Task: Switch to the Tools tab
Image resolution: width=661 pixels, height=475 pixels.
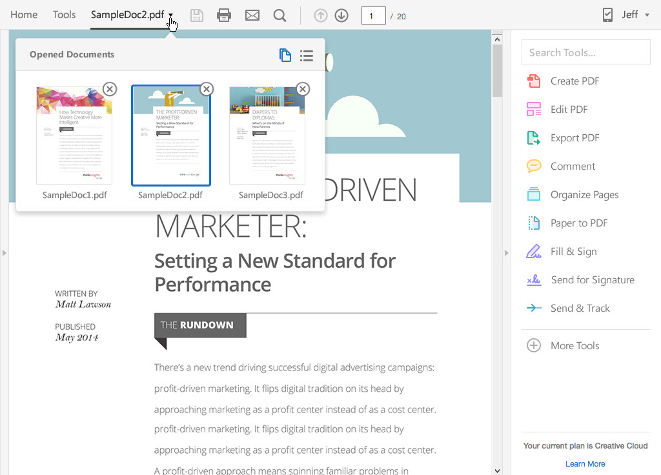Action: [65, 15]
